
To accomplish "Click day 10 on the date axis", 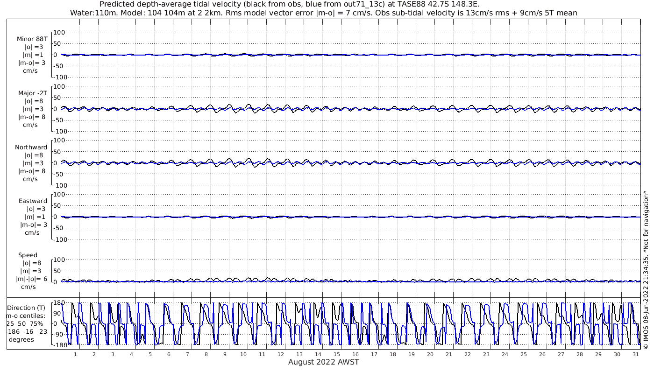I will coord(243,354).
